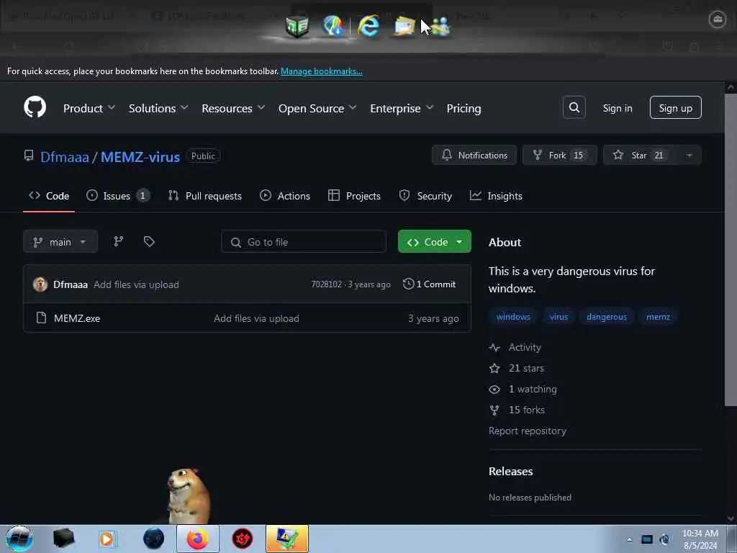737x553 pixels.
Task: Click the Windows Start orb
Action: click(x=19, y=539)
